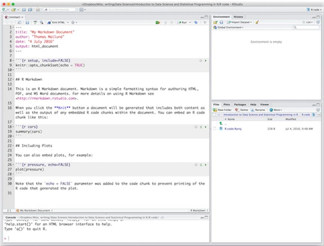The image size is (324, 246).
Task: Open the R code project menu
Action: pos(314,10)
